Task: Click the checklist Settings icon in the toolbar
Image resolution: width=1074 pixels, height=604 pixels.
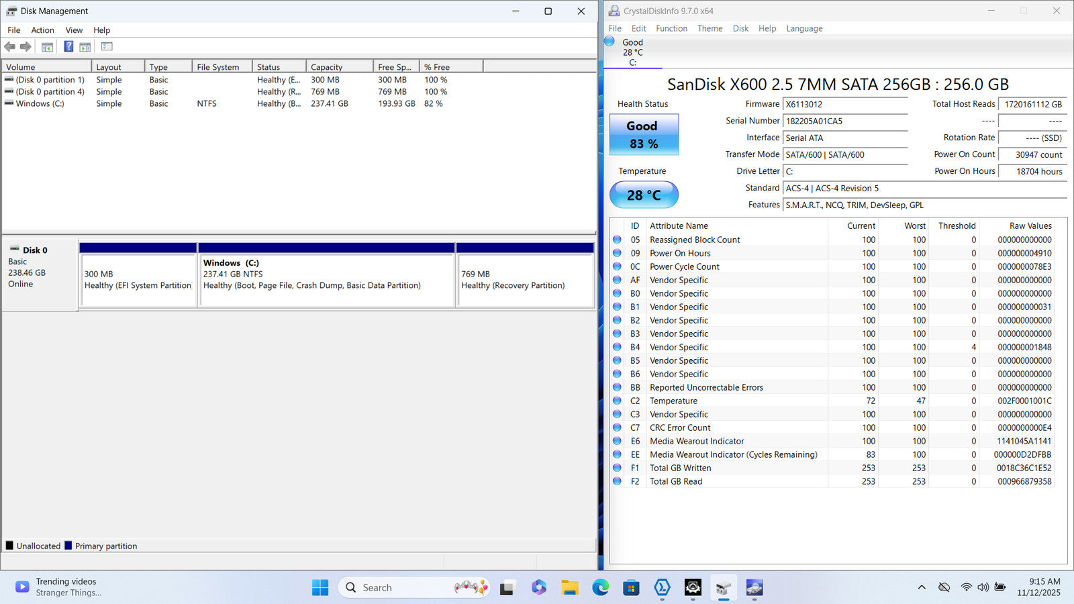Action: point(107,46)
